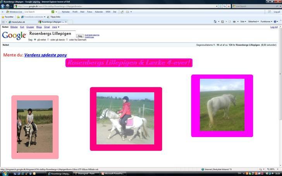Click the Gmail link
The image size is (282, 176).
tap(47, 27)
